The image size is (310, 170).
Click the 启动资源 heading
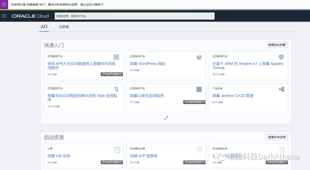pos(54,137)
